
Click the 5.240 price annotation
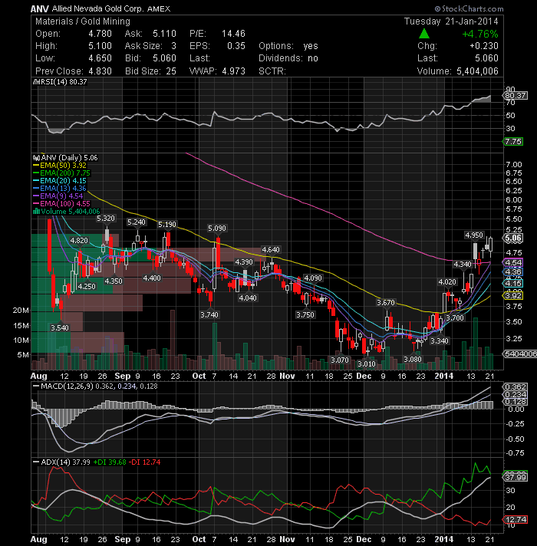(x=136, y=222)
